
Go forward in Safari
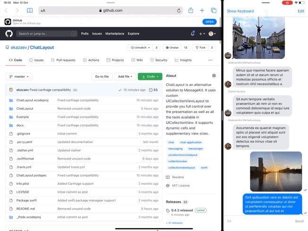17,10
